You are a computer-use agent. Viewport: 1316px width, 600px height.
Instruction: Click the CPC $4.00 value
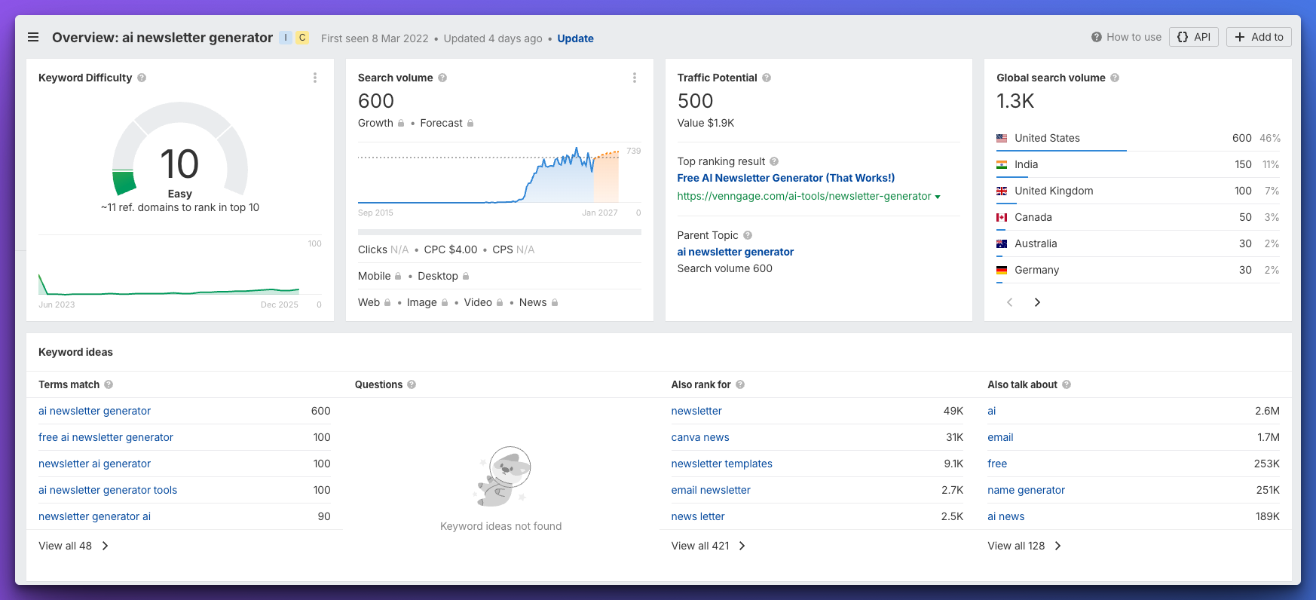[451, 249]
